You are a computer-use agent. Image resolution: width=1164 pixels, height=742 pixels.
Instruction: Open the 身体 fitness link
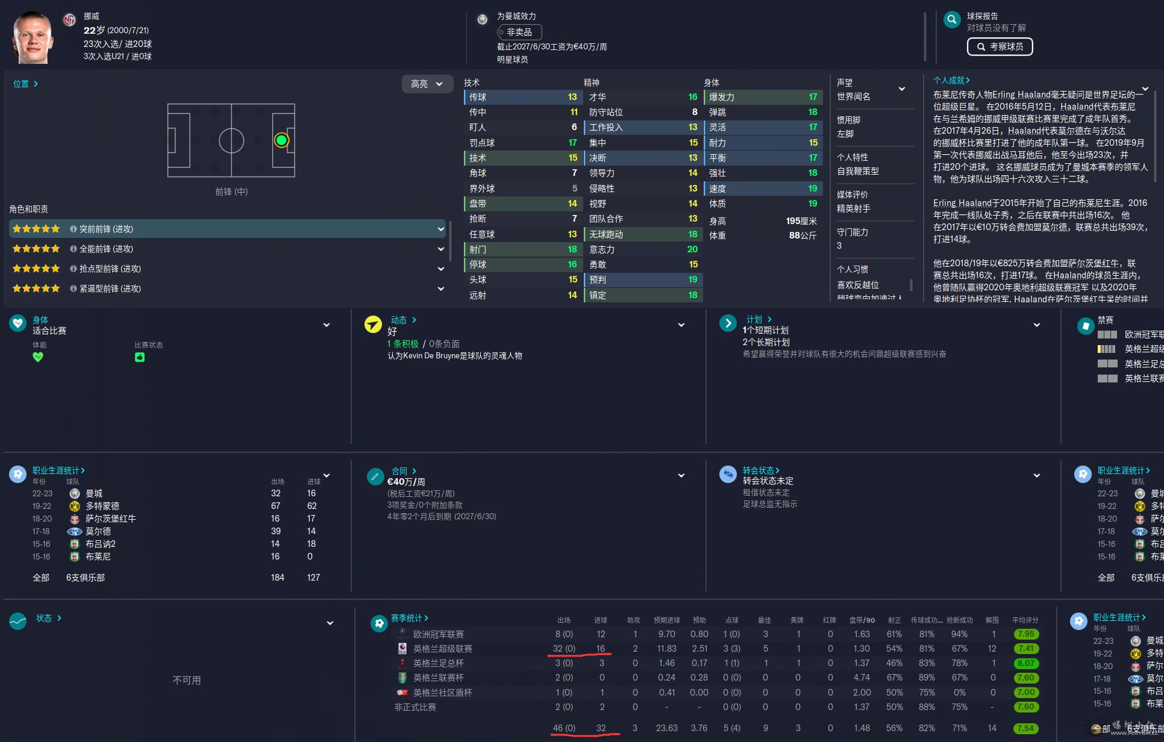[x=40, y=320]
